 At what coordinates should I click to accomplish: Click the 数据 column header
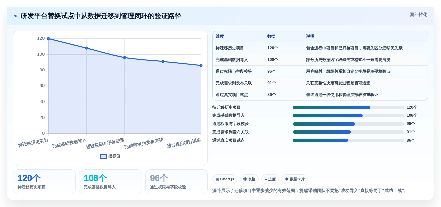click(x=271, y=37)
